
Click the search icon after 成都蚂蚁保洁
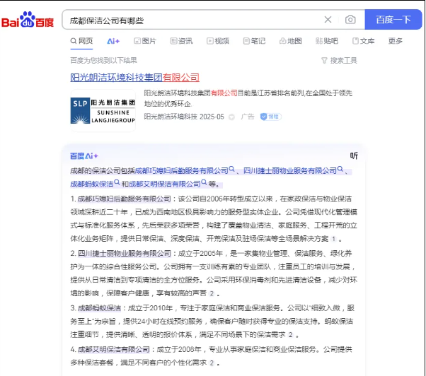tap(117, 183)
